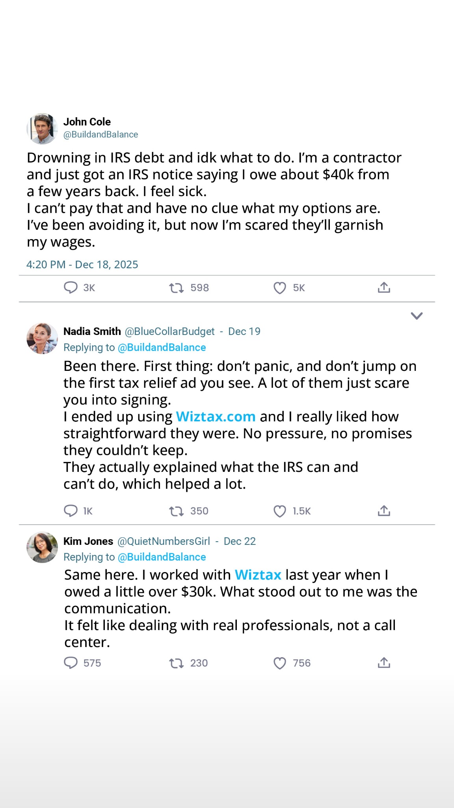This screenshot has width=454, height=808.
Task: Retweet Nadia Smith's reply showing 350
Action: (176, 511)
